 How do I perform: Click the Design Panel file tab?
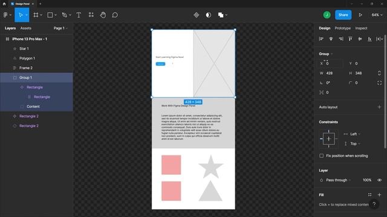pos(22,4)
